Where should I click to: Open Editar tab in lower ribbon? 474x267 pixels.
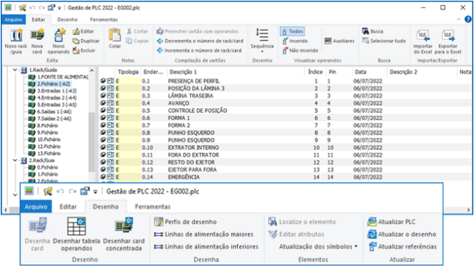pos(68,207)
